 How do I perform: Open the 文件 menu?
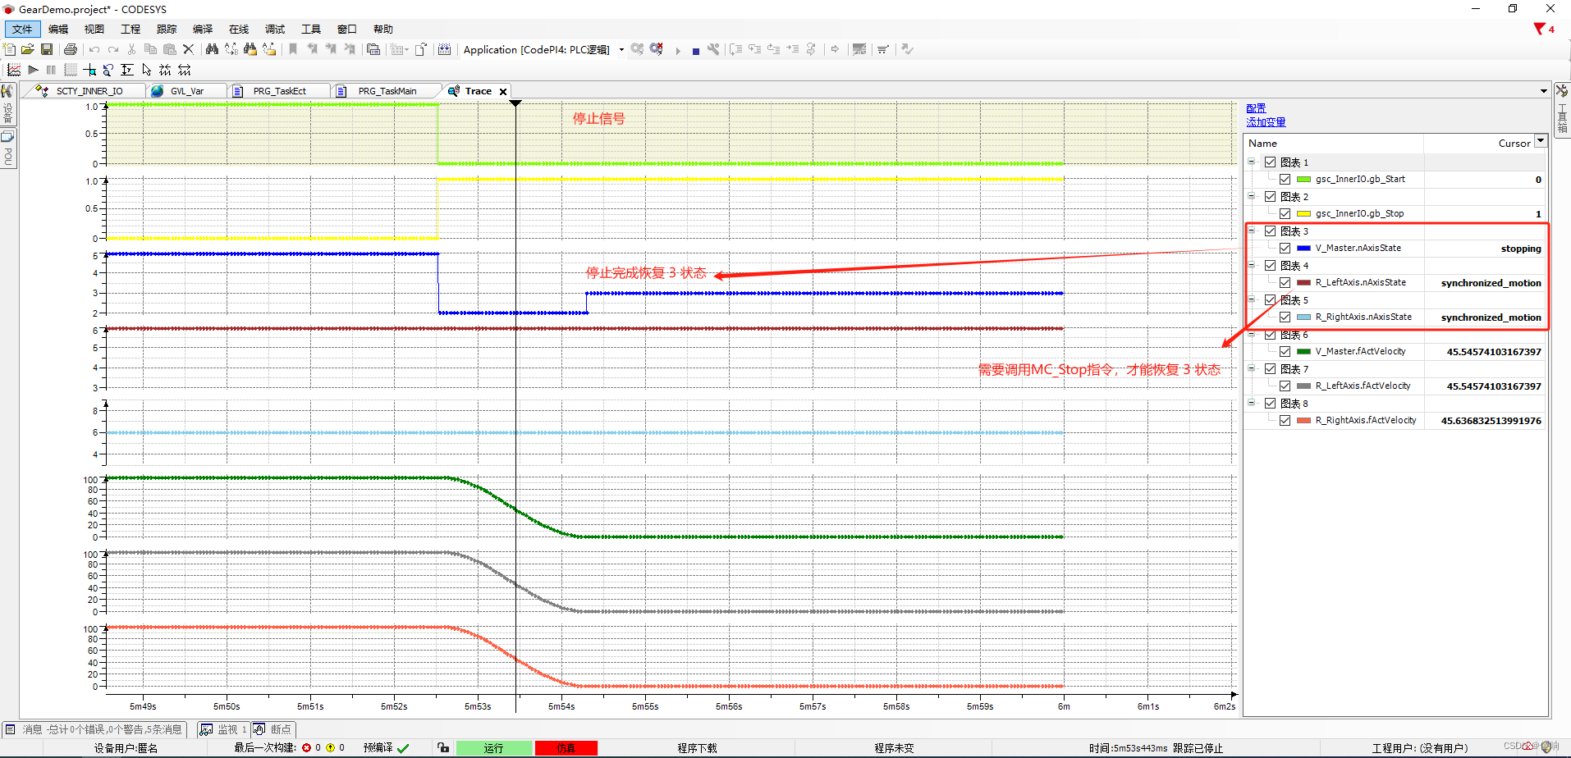[x=22, y=29]
